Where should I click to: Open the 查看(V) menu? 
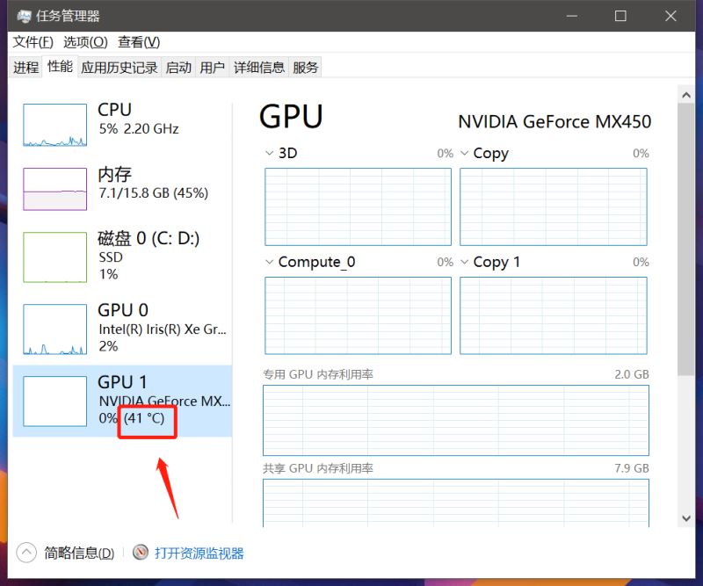[x=139, y=42]
